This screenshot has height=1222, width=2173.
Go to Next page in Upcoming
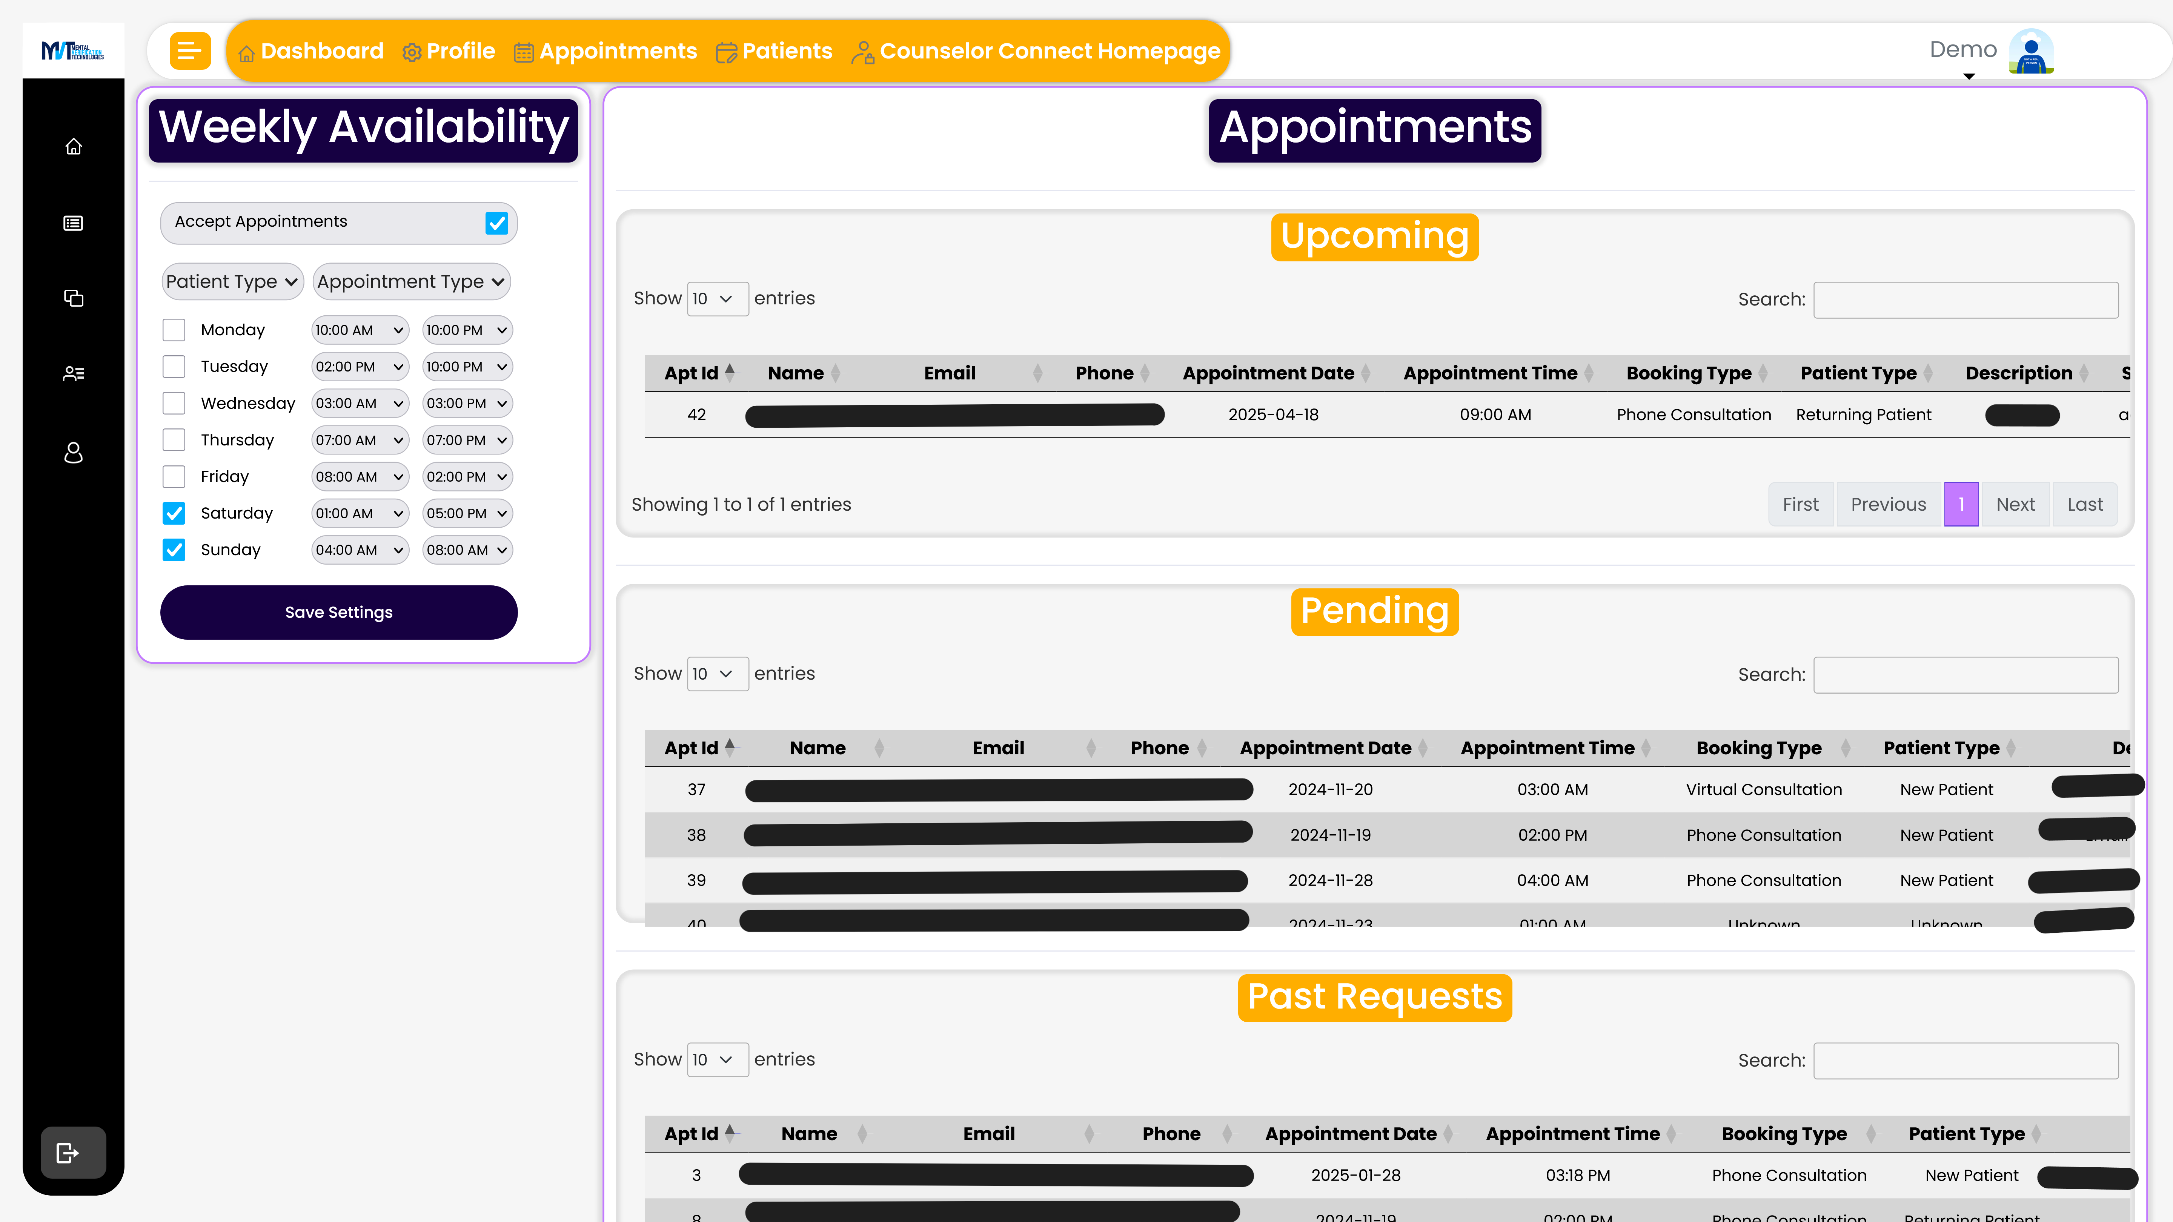[2015, 504]
